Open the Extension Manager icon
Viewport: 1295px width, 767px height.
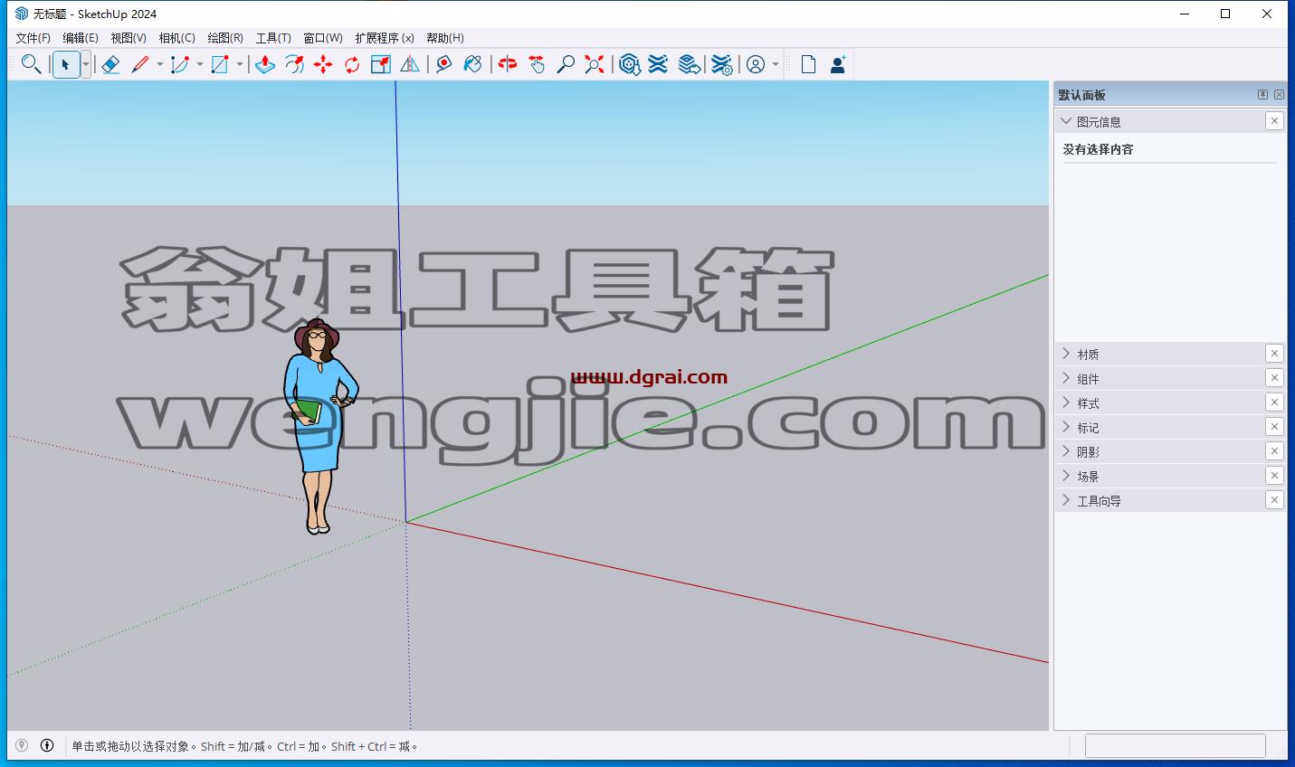point(721,64)
